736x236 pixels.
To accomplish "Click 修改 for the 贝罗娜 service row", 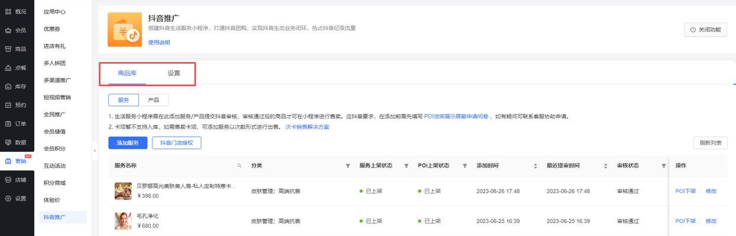I will 711,191.
